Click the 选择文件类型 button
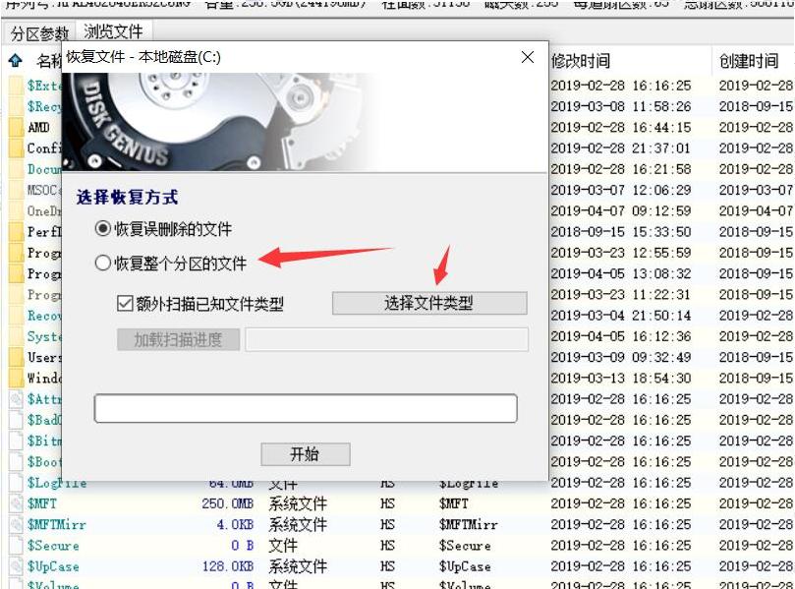The height and width of the screenshot is (589, 795). pyautogui.click(x=429, y=303)
